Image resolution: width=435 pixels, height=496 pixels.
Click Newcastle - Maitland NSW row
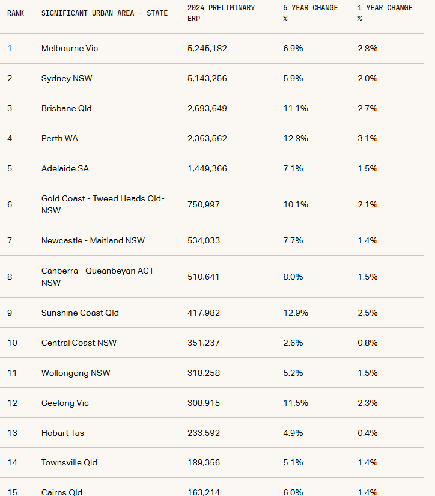click(93, 240)
